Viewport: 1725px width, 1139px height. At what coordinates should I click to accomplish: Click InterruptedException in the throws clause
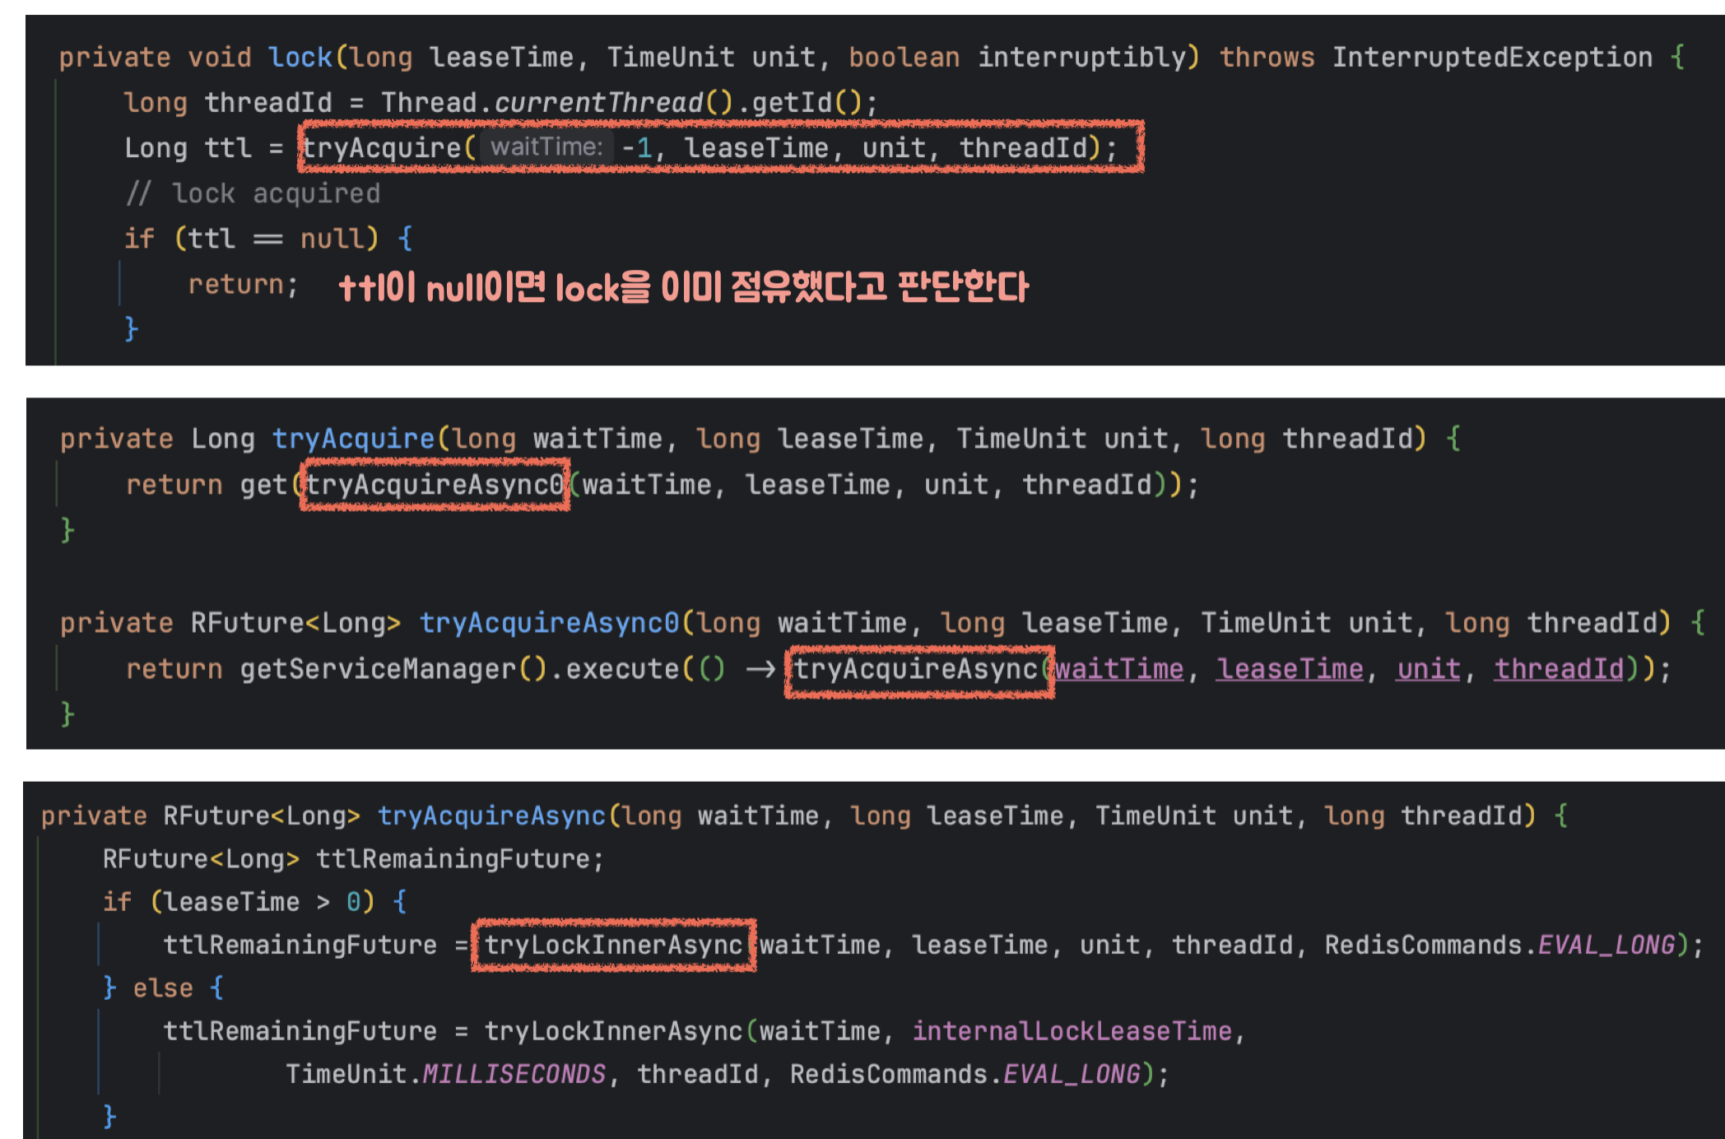pos(1491,57)
